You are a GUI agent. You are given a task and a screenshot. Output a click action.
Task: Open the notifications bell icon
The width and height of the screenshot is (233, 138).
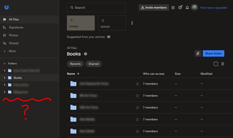[187, 8]
